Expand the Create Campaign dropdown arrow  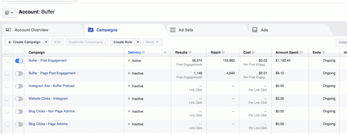pos(46,42)
